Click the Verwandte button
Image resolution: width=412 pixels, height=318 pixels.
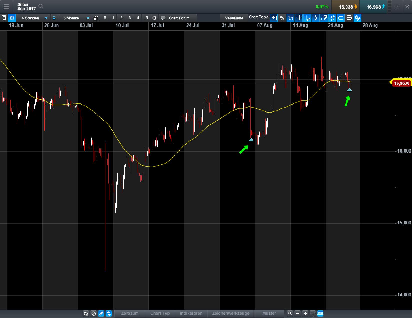(x=234, y=18)
